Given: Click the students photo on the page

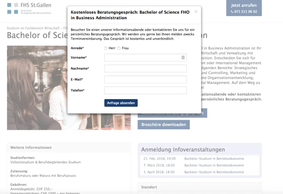Looking at the screenshot, I should [x=37, y=88].
